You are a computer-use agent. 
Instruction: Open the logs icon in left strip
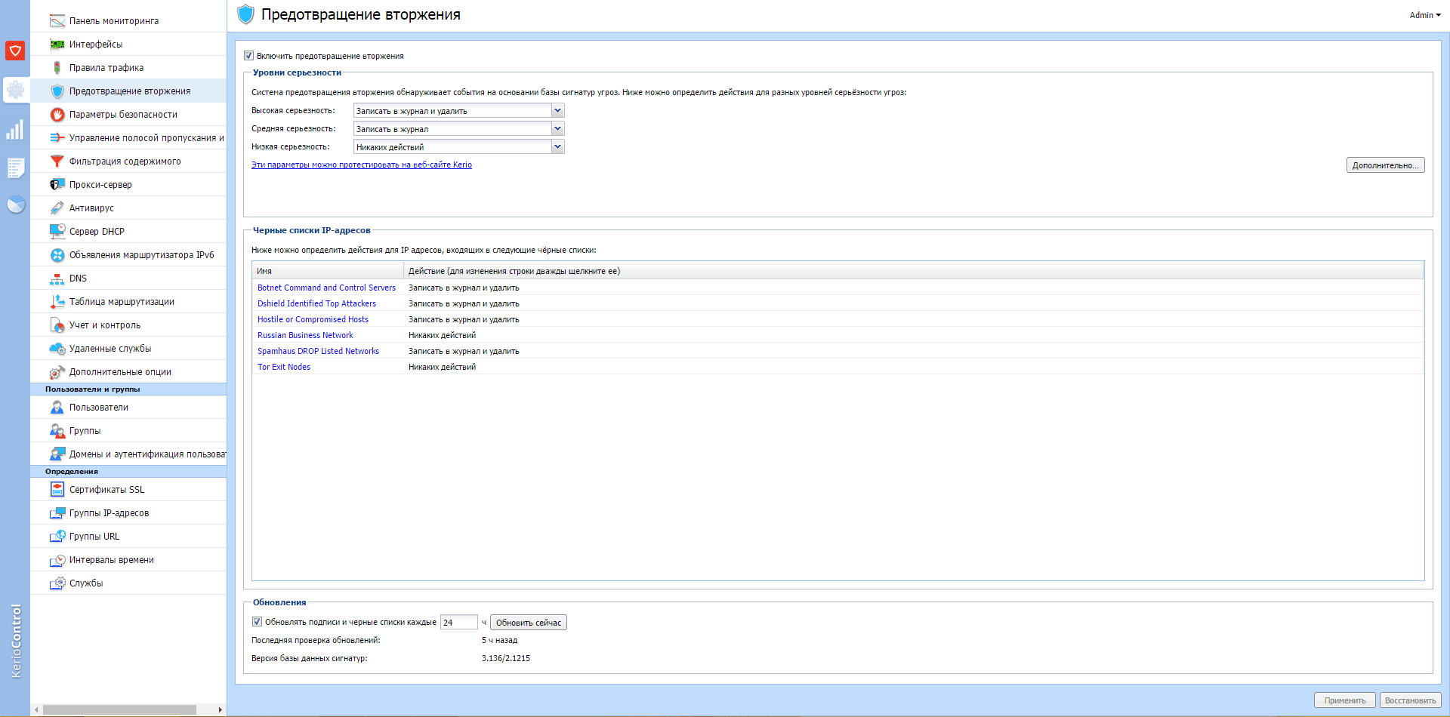coord(15,168)
